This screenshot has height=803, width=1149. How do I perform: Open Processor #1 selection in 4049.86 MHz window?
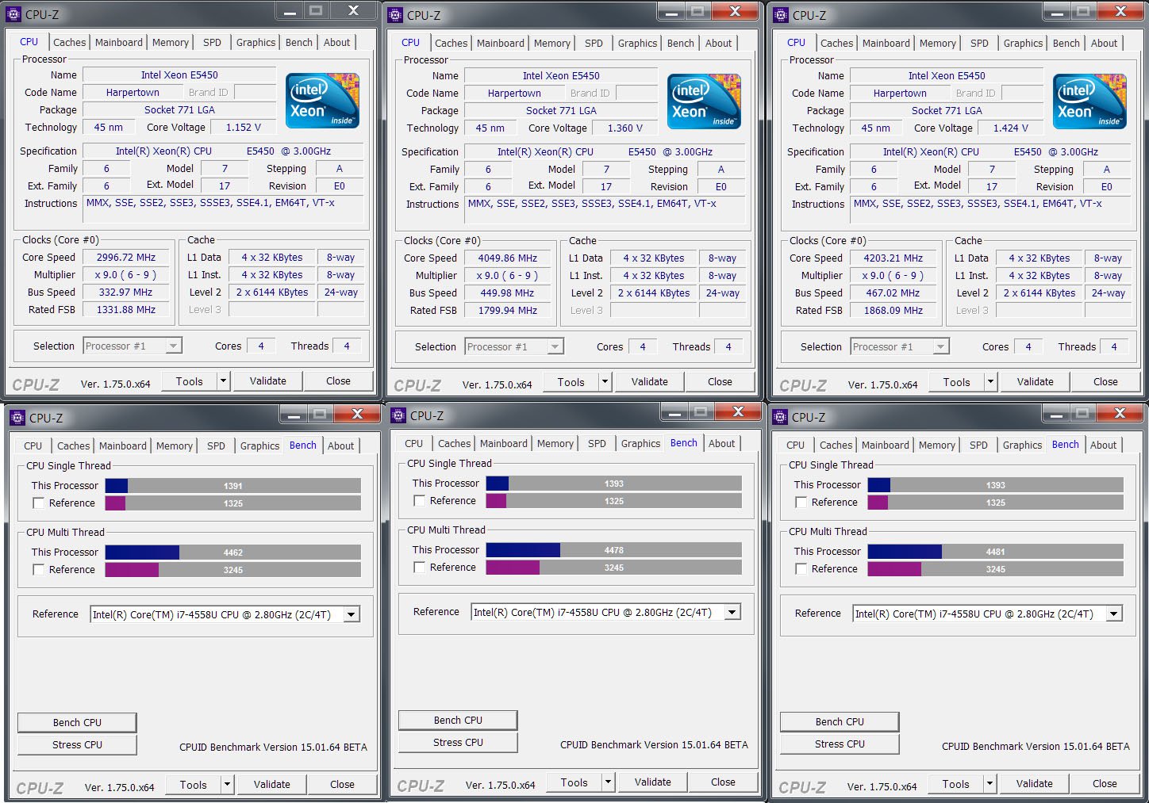[514, 347]
